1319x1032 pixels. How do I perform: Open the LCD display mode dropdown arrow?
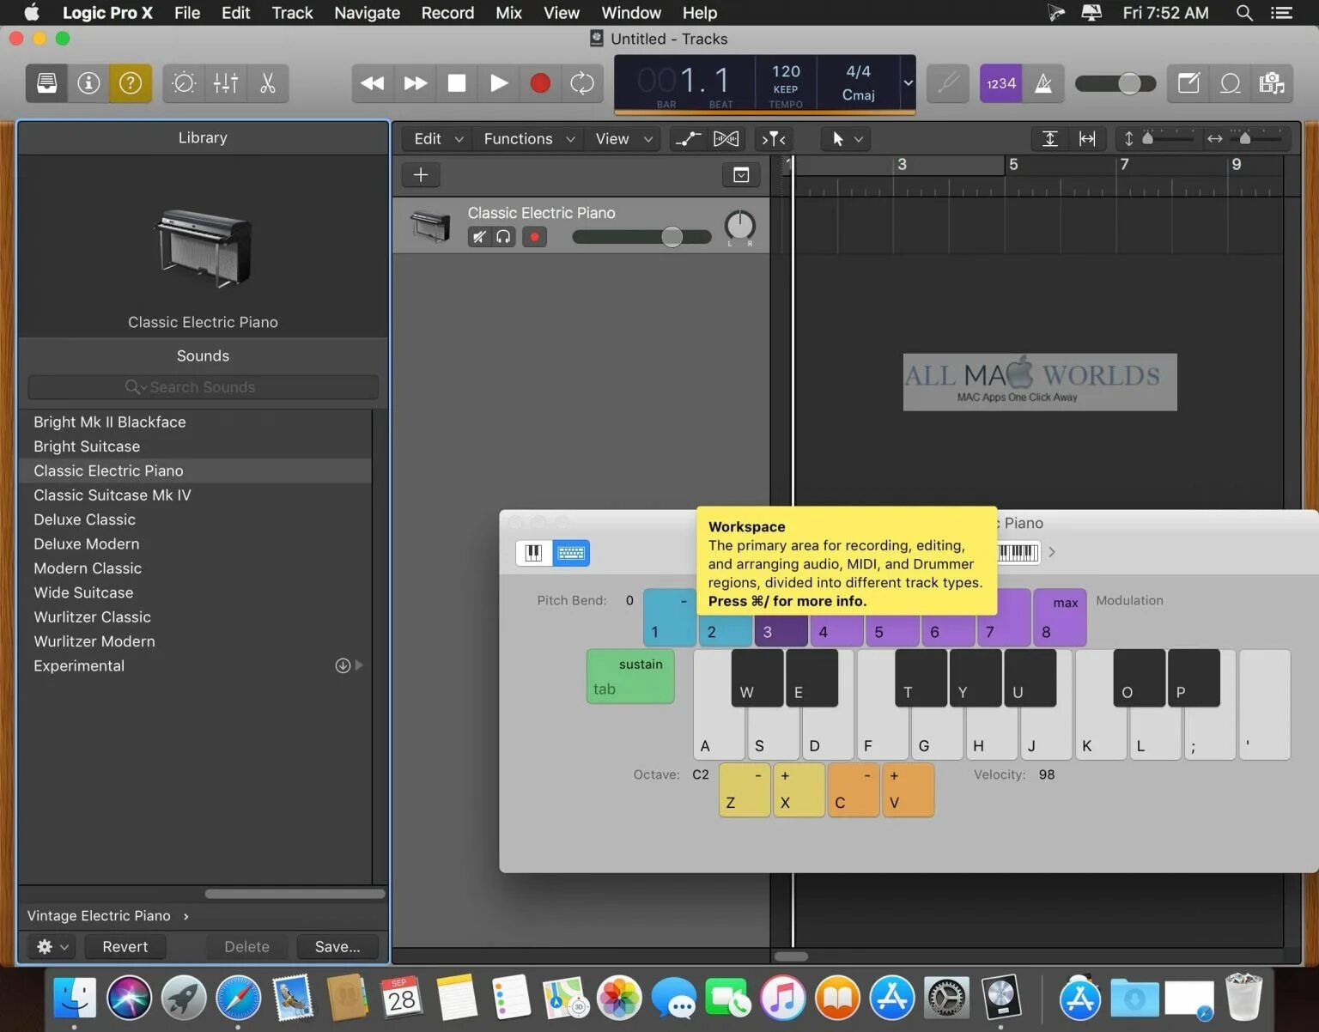908,83
